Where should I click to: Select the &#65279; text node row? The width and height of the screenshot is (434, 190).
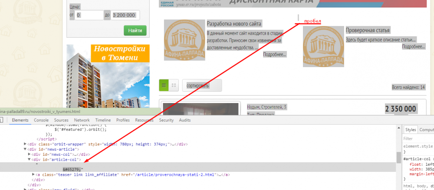coord(198,167)
